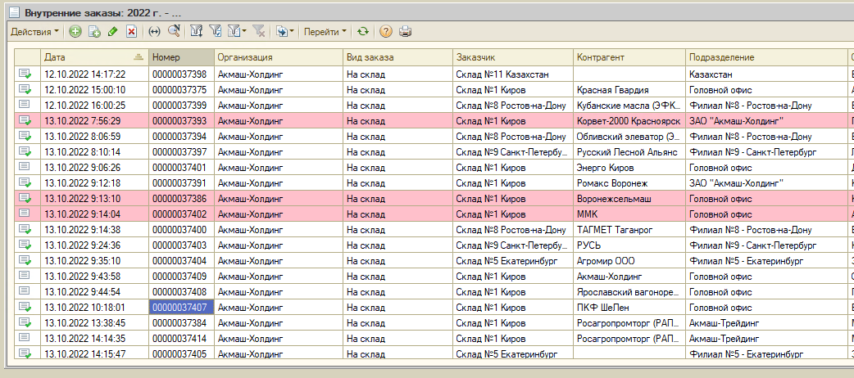Click the document icon of order 00000037401
This screenshot has width=854, height=378.
click(x=25, y=167)
